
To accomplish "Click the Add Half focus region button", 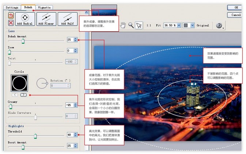I will point(68,19).
